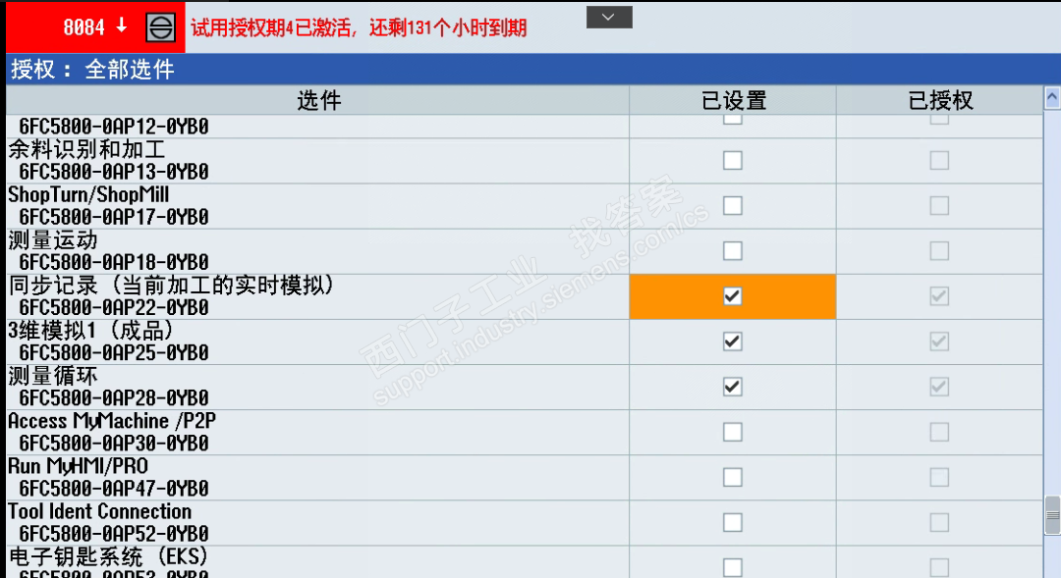Click order number 6FC5800-0AP25-0YB0
Image resolution: width=1061 pixels, height=578 pixels.
point(114,353)
